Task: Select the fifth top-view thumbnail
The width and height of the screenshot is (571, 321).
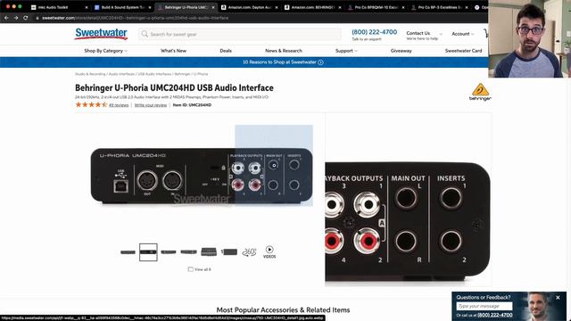Action: 209,251
